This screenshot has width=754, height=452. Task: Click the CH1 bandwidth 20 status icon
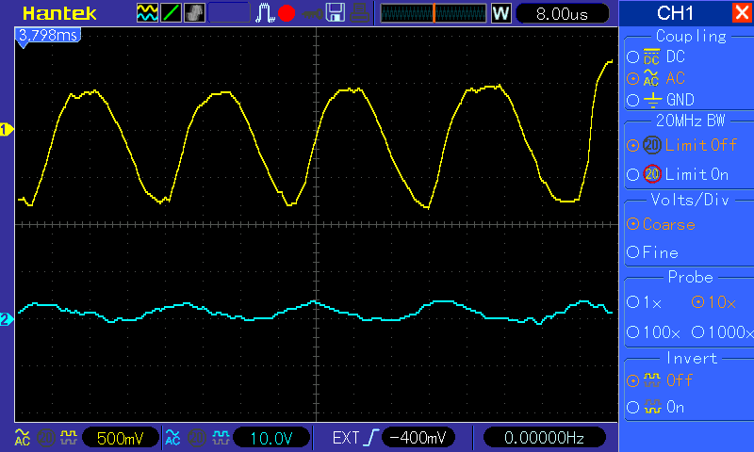[46, 438]
